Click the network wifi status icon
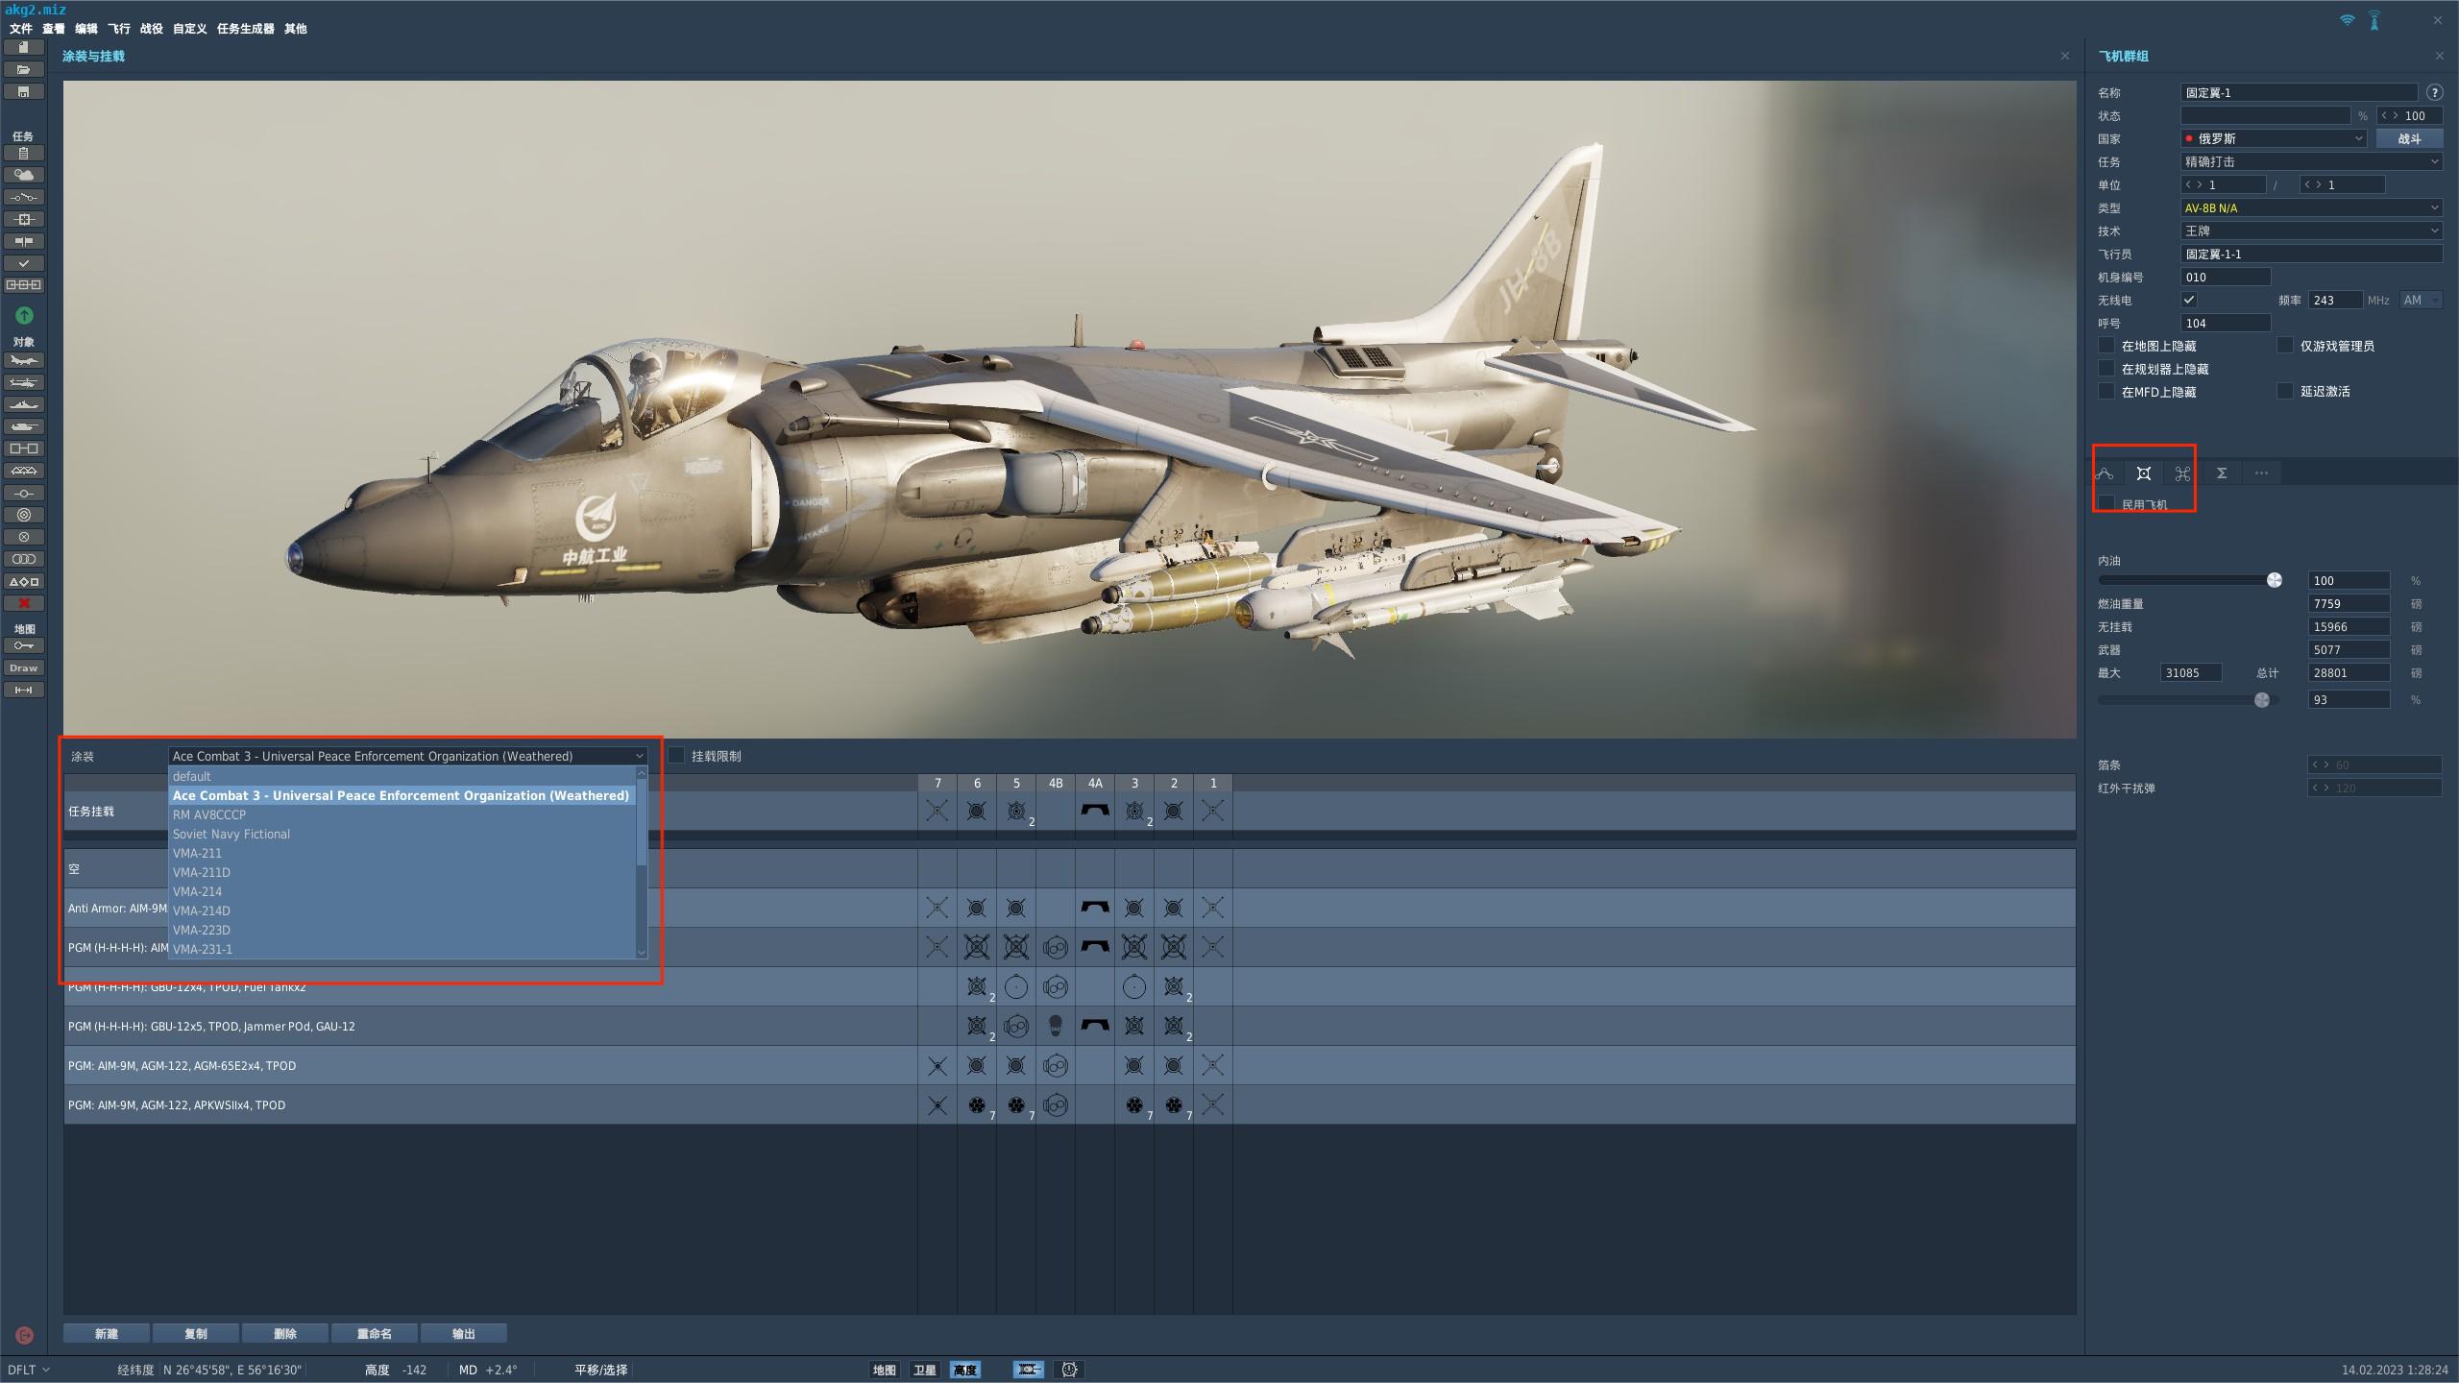This screenshot has width=2459, height=1383. tap(2347, 20)
